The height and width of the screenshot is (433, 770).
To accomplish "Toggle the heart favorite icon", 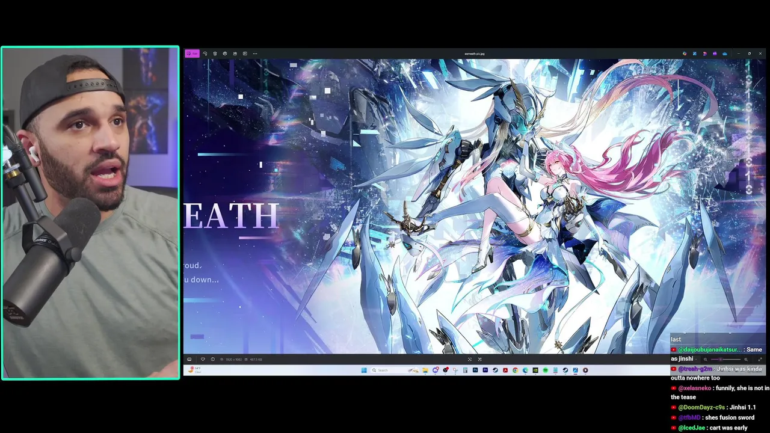I will point(203,360).
